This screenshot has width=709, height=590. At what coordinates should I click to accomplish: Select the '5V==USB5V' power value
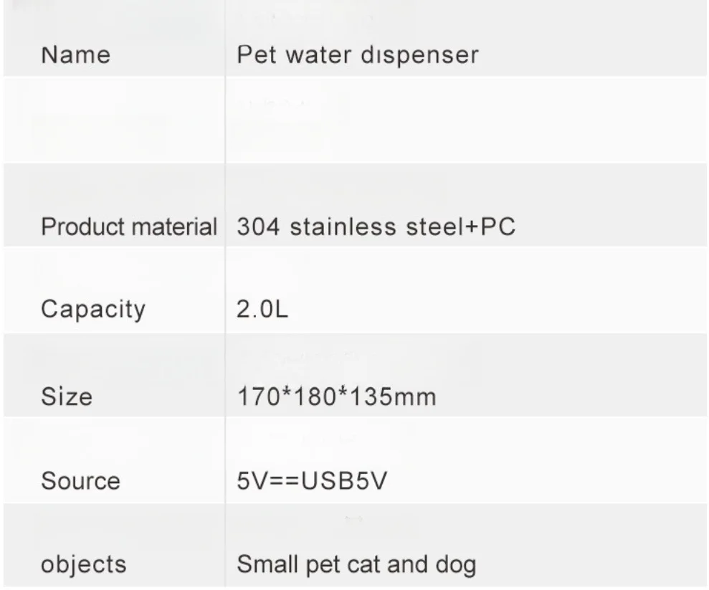point(312,480)
